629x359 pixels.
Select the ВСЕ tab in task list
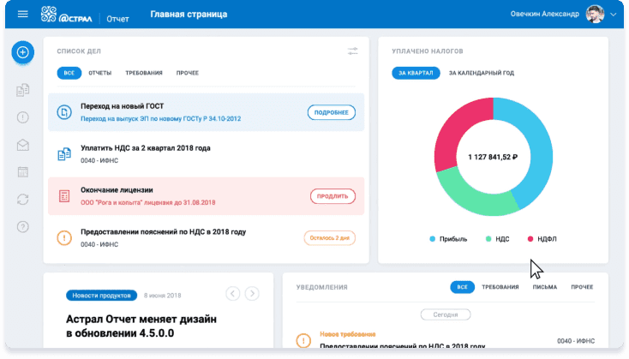(69, 73)
